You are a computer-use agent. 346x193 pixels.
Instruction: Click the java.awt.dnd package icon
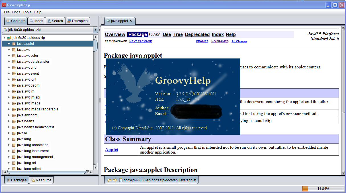(14, 68)
